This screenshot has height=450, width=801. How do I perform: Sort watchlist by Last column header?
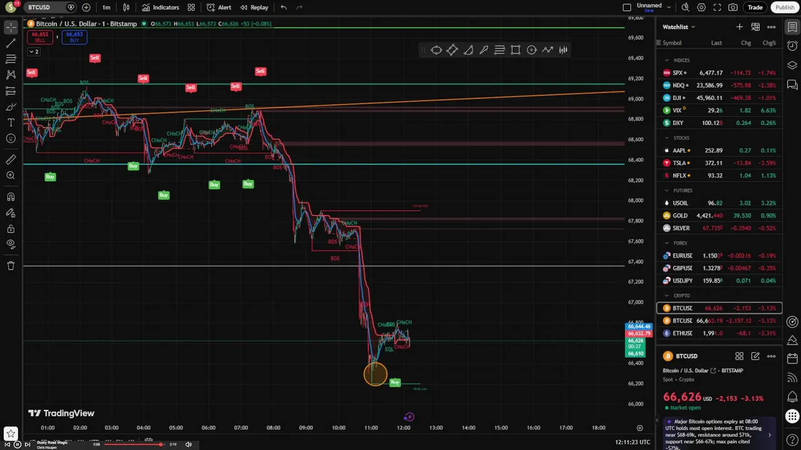[717, 43]
